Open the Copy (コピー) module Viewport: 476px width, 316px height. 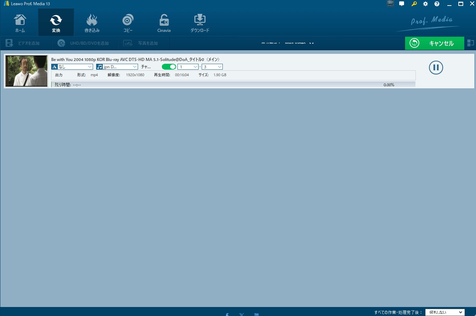tap(128, 23)
